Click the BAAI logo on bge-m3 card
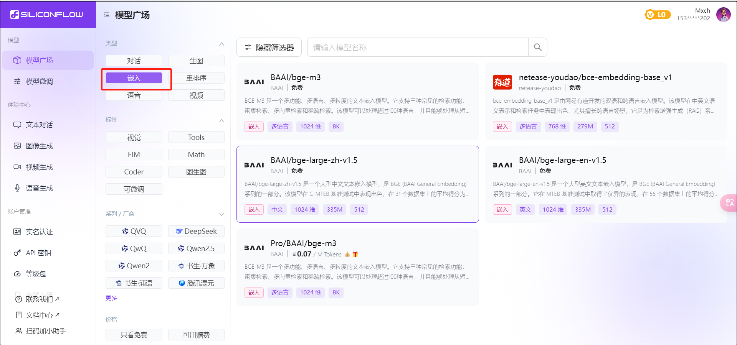 254,82
